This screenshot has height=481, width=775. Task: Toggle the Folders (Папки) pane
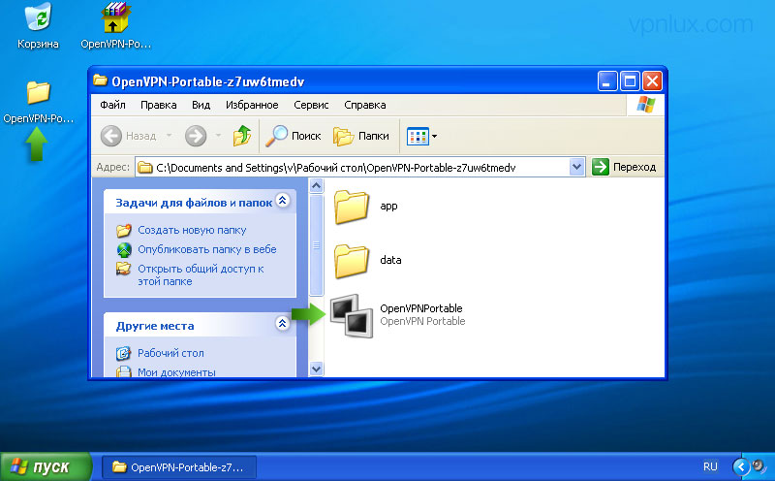click(x=361, y=136)
